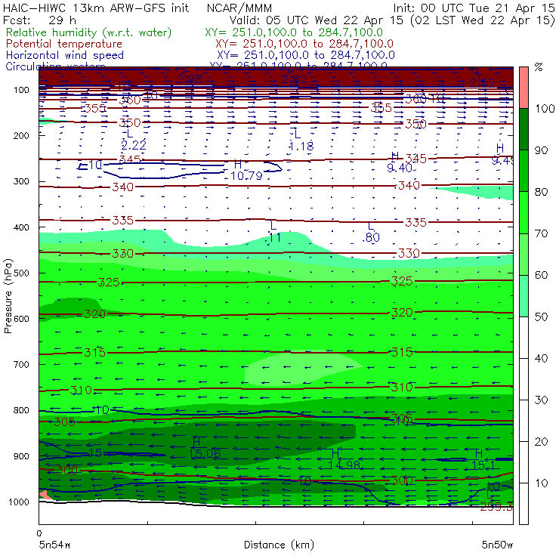Click the '500' pressure axis tick label
Image resolution: width=559 pixels, height=559 pixels.
21,273
